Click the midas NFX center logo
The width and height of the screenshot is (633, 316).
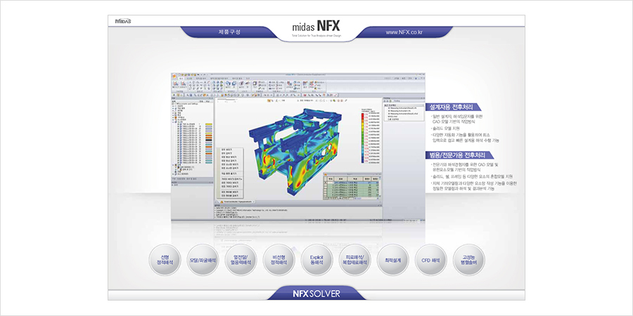pyautogui.click(x=316, y=27)
